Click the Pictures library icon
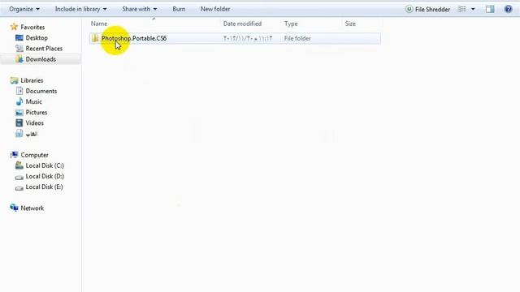 tap(19, 113)
